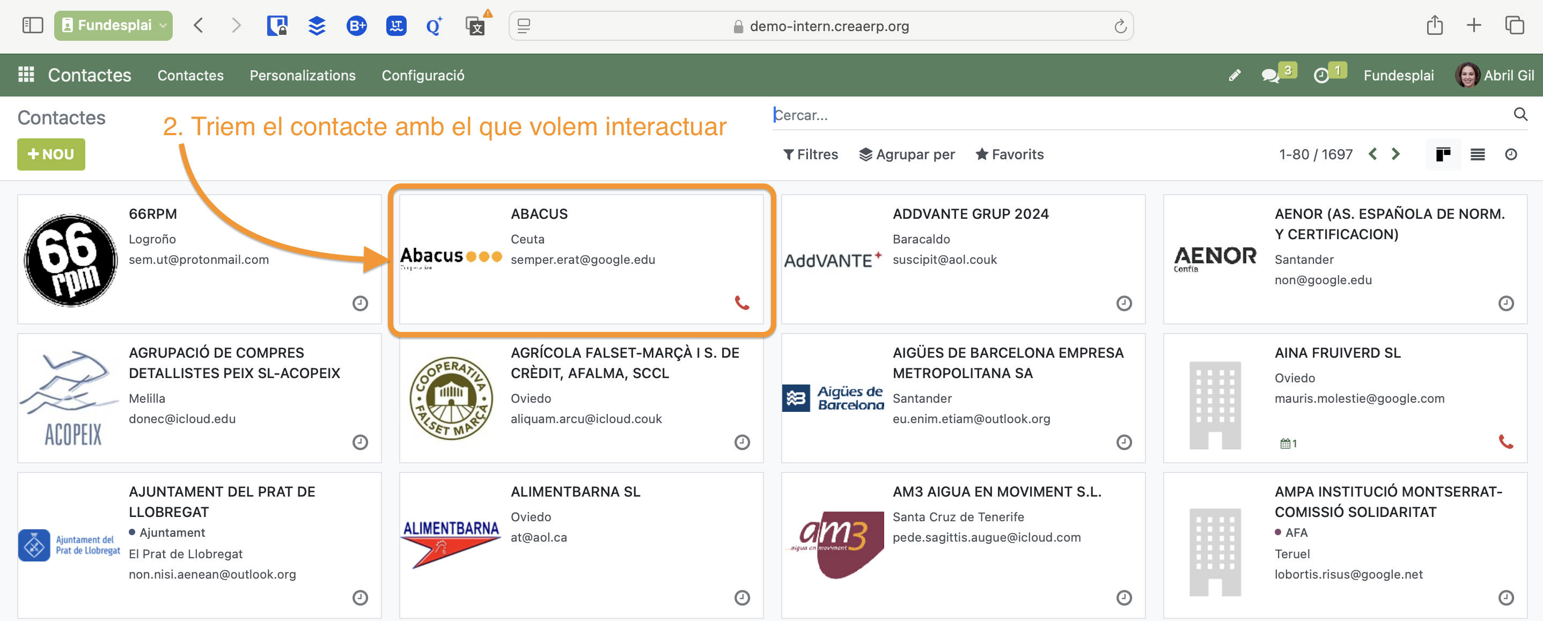This screenshot has height=621, width=1543.
Task: Open the Personalizations menu
Action: (303, 76)
